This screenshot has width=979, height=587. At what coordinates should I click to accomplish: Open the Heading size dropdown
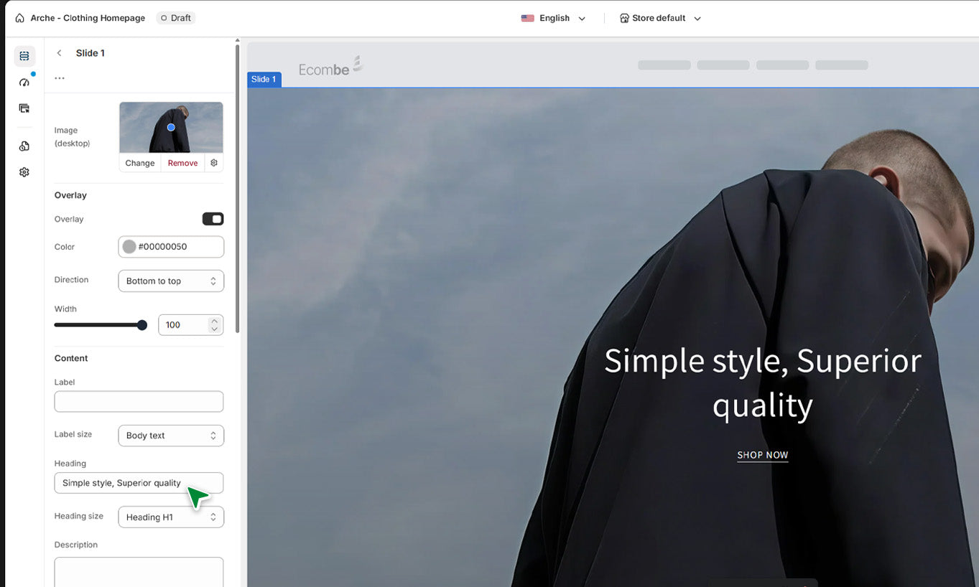(x=171, y=517)
